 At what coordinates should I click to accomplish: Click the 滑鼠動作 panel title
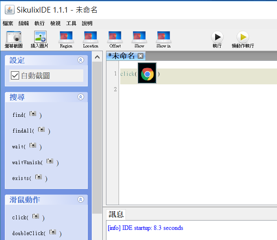point(25,200)
